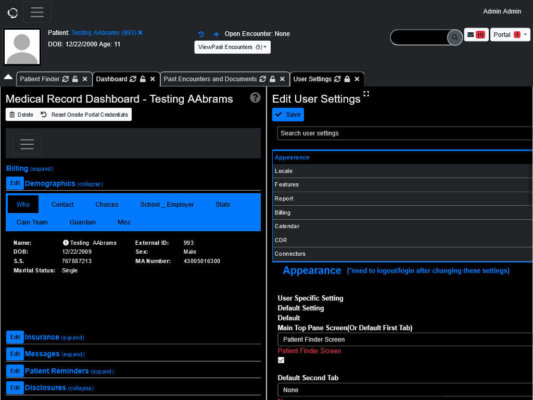Click the Save button in Edit User Settings
The width and height of the screenshot is (533, 400).
tap(288, 115)
